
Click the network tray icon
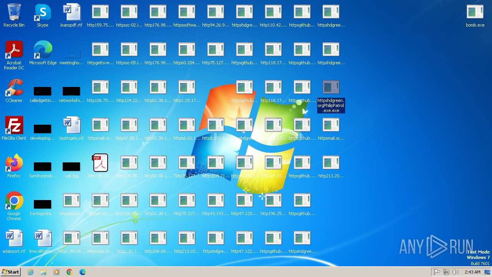click(x=446, y=272)
